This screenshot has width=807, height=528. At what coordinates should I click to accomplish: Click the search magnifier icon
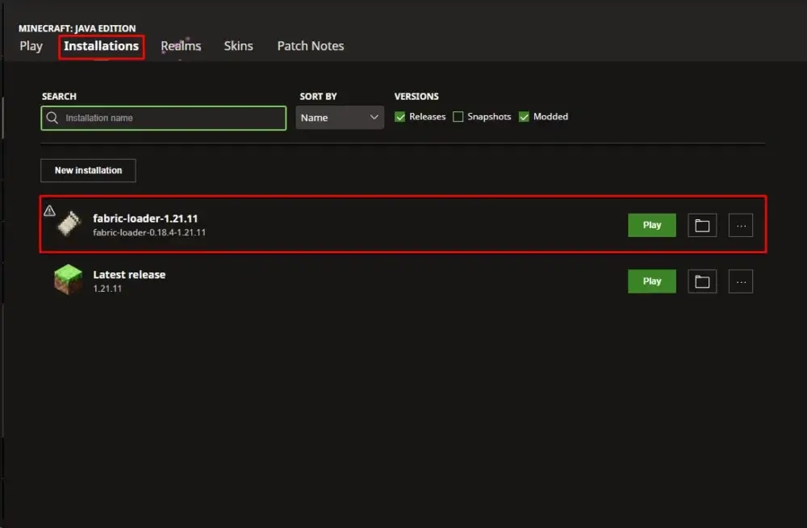(52, 118)
